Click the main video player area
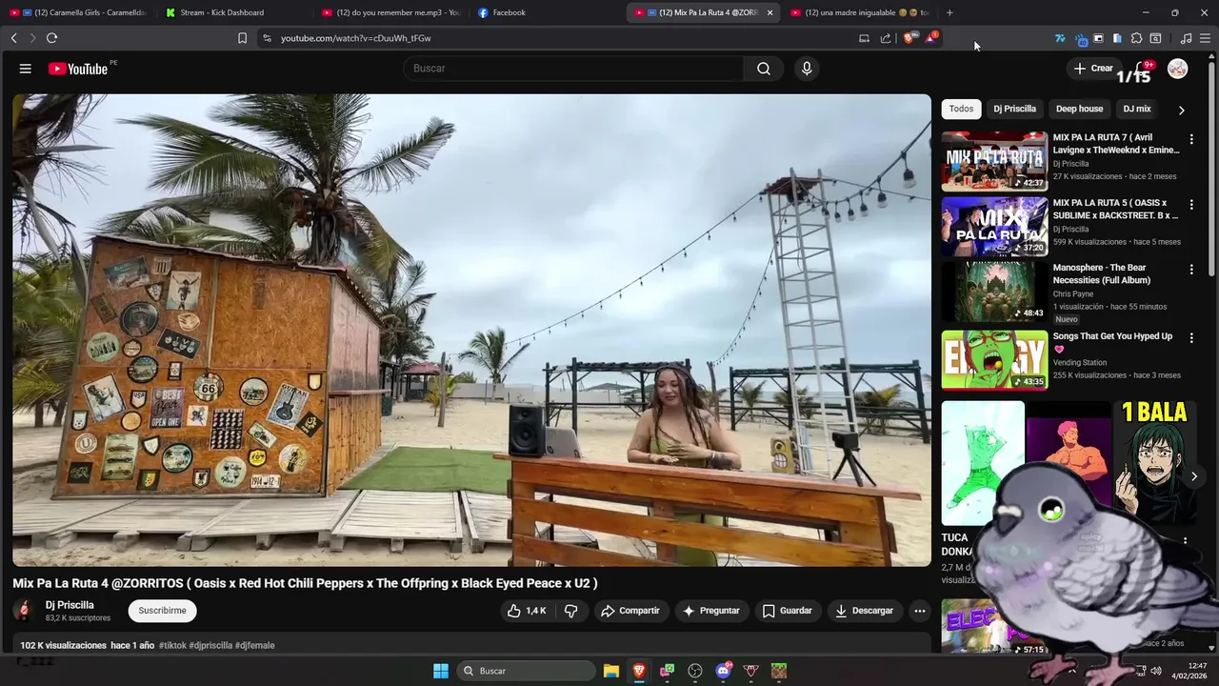Screen dimensions: 1219x686 point(471,330)
